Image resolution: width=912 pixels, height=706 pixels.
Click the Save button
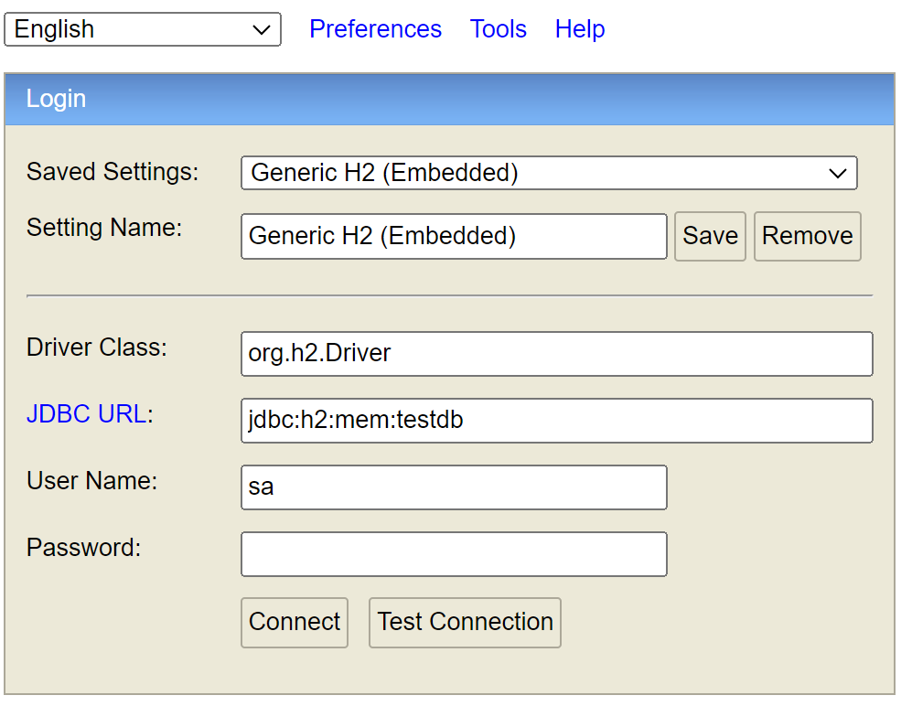710,236
